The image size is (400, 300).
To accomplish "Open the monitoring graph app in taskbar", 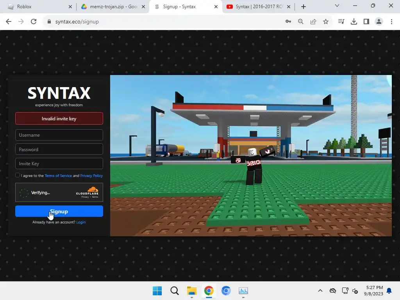I will coord(243,291).
